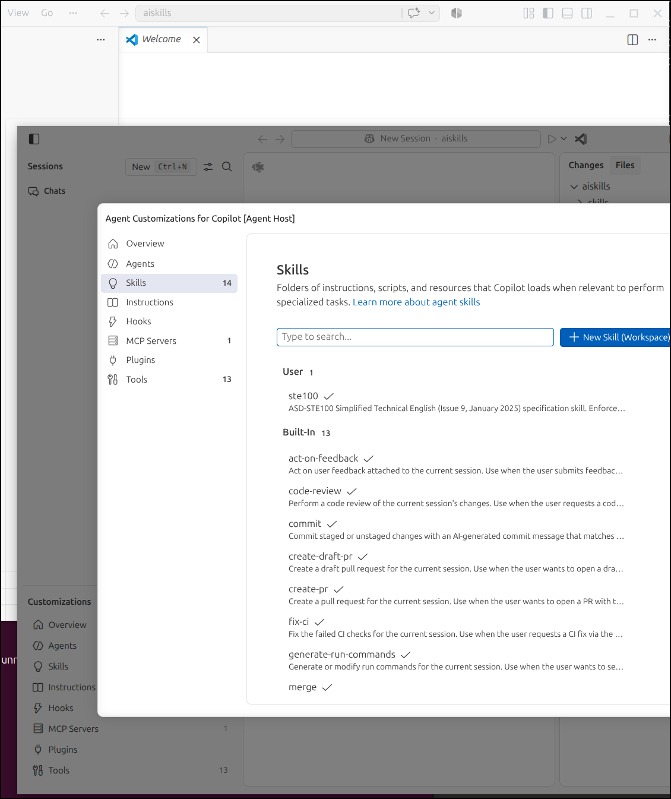Image resolution: width=671 pixels, height=799 pixels.
Task: Open the Go menu in the VS Code window
Action: [x=47, y=13]
